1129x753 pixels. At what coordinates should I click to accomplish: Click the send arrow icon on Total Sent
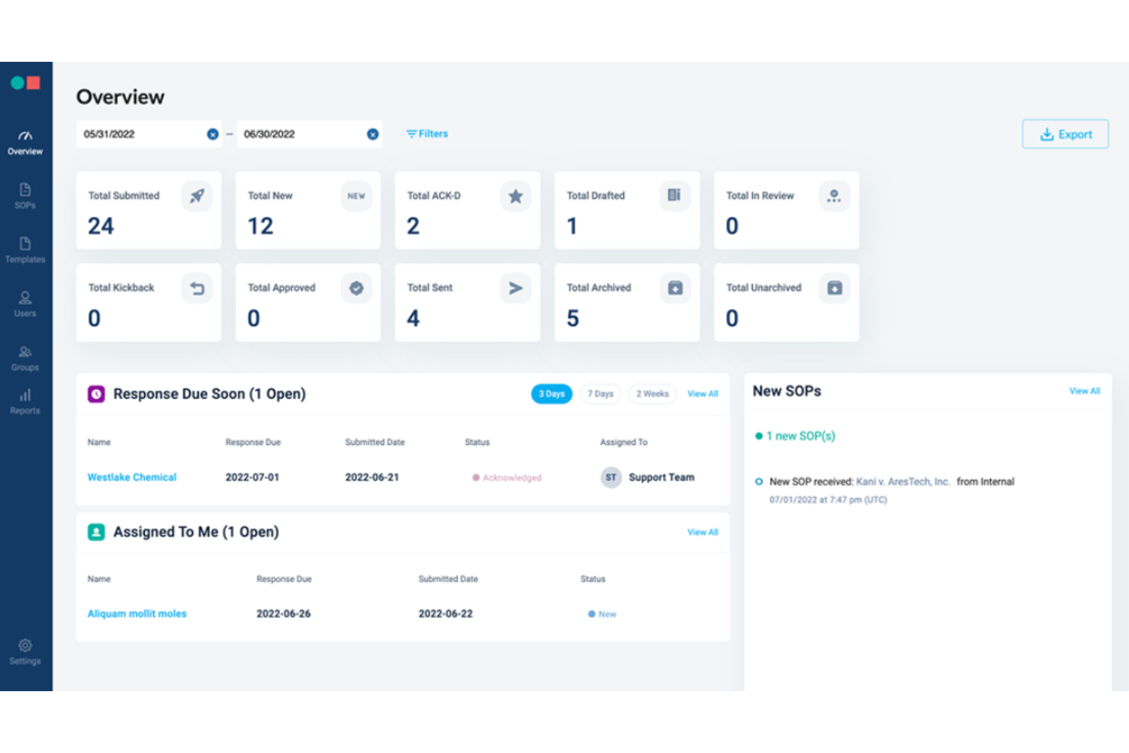tap(516, 288)
